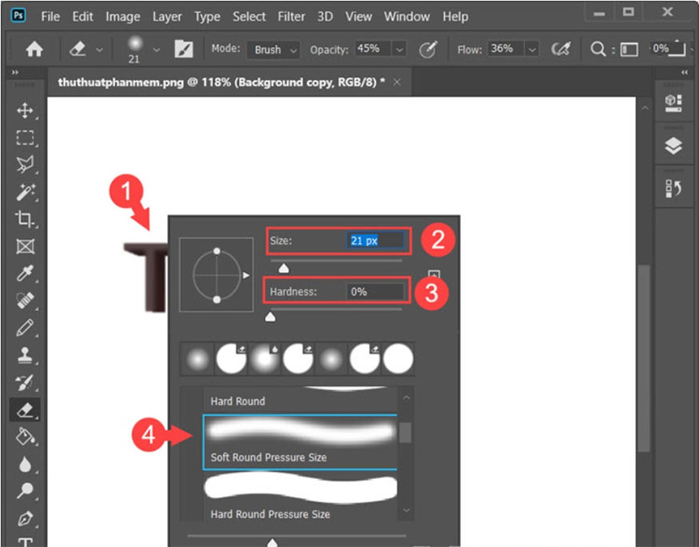Open the Filter menu
Screen dimensions: 699x547
291,16
